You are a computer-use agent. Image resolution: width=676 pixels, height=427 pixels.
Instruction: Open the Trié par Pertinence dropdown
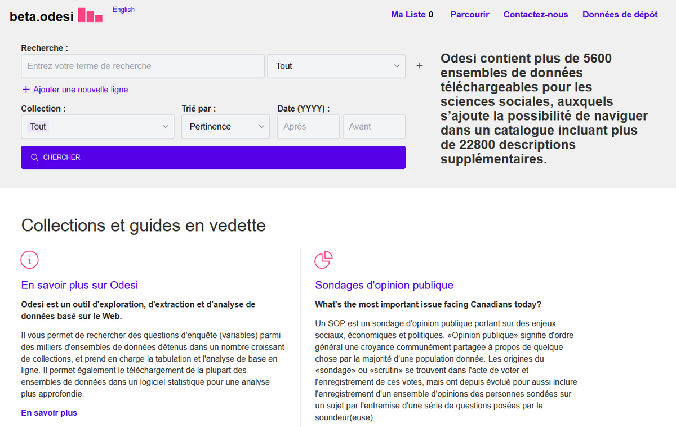pyautogui.click(x=226, y=127)
